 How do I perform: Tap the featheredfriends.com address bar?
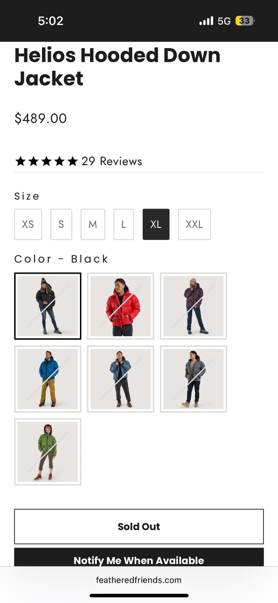point(139,580)
